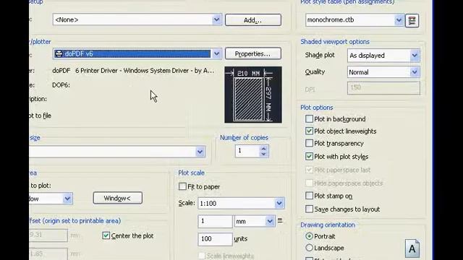This screenshot has height=260, width=463.
Task: Click the Number of copies label
Action: click(244, 138)
